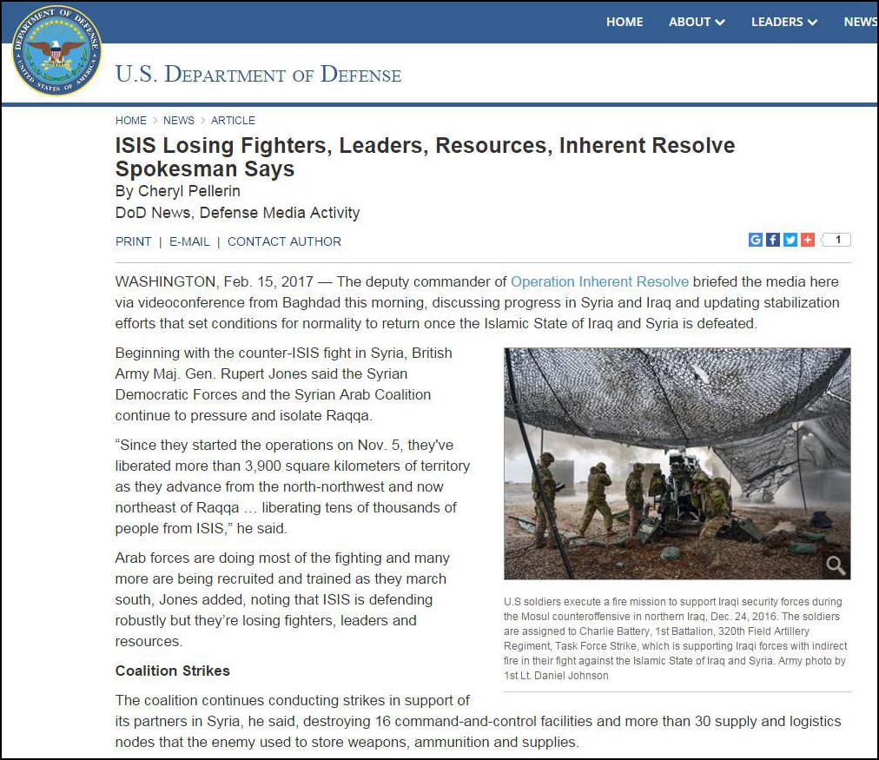Open soldiers fire mission photo thumbnail

coord(677,464)
